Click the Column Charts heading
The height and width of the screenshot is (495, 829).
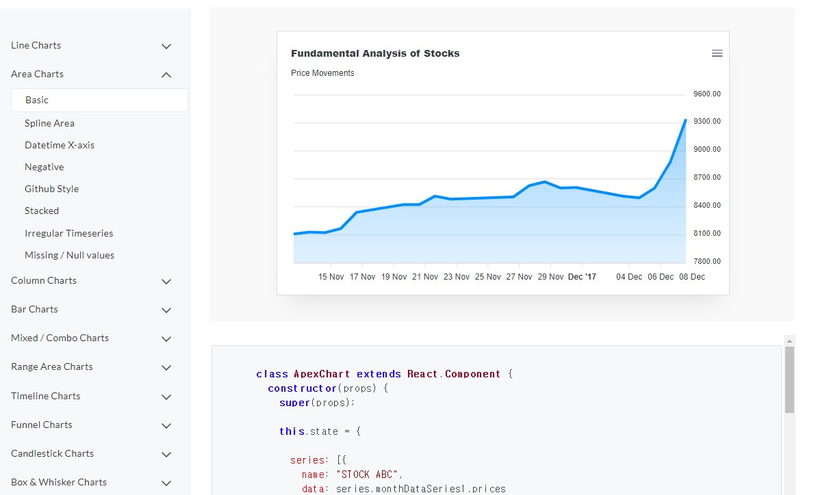click(44, 280)
